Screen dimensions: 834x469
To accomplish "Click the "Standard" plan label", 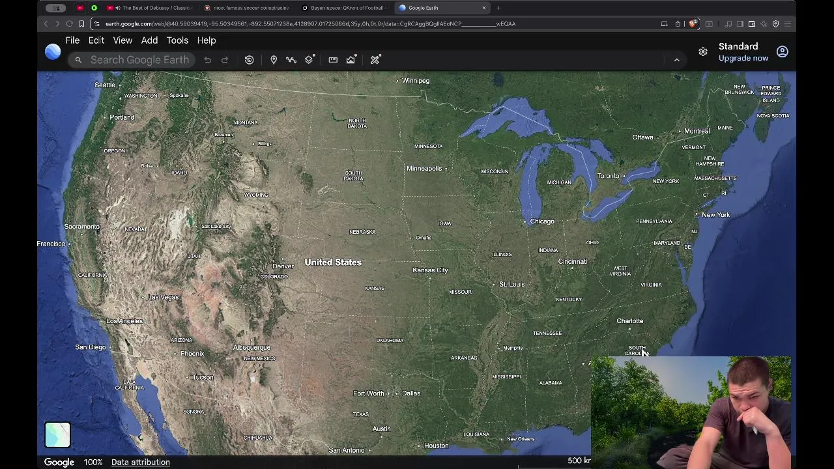I will (x=738, y=47).
